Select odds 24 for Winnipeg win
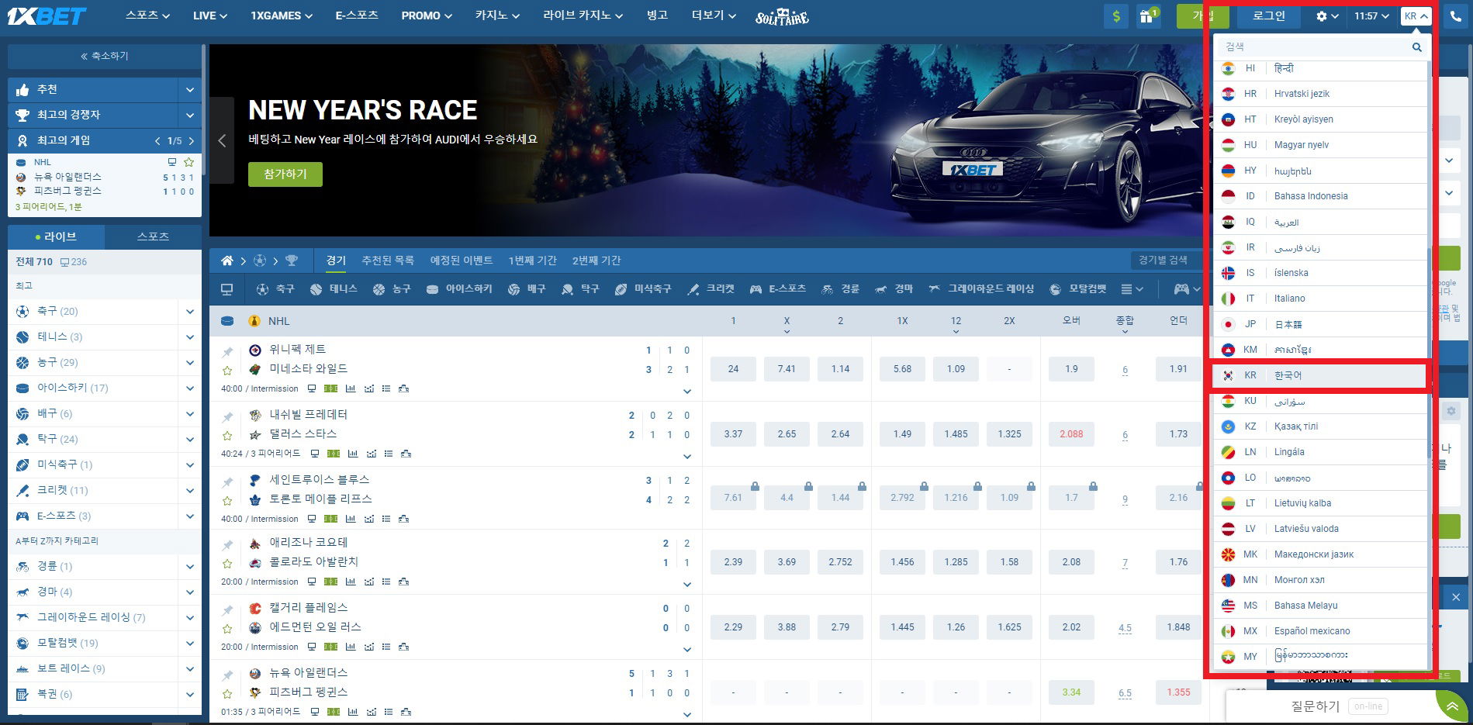Viewport: 1473px width, 725px height. click(x=733, y=369)
